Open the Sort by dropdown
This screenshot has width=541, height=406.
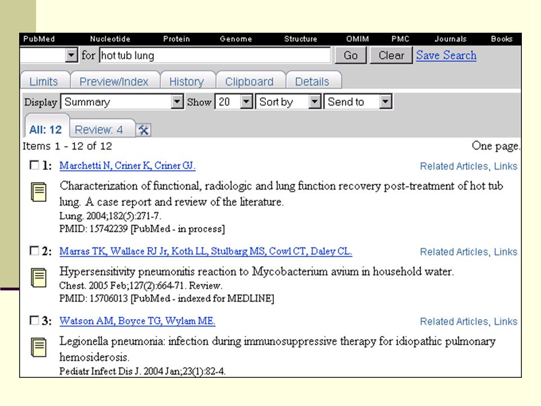[x=289, y=102]
